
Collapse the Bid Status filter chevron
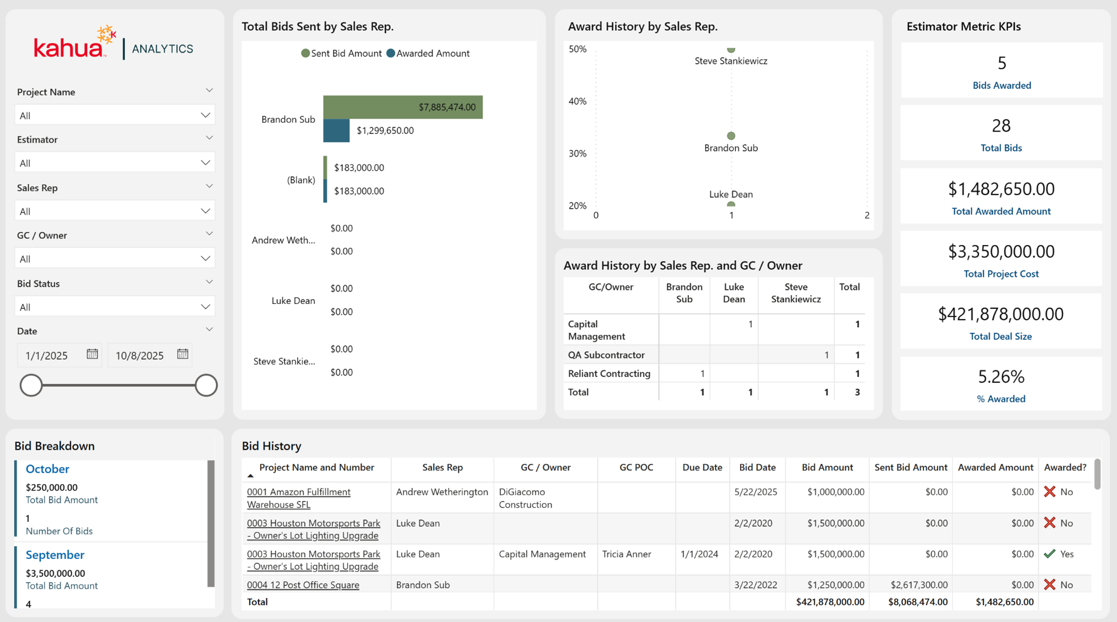point(209,282)
